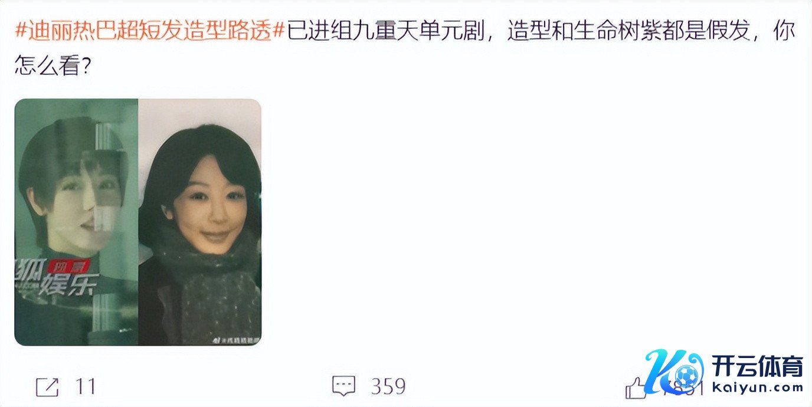Screen dimensions: 812x407
Task: Click the red badge on the left photo watermark
Action: (x=67, y=267)
